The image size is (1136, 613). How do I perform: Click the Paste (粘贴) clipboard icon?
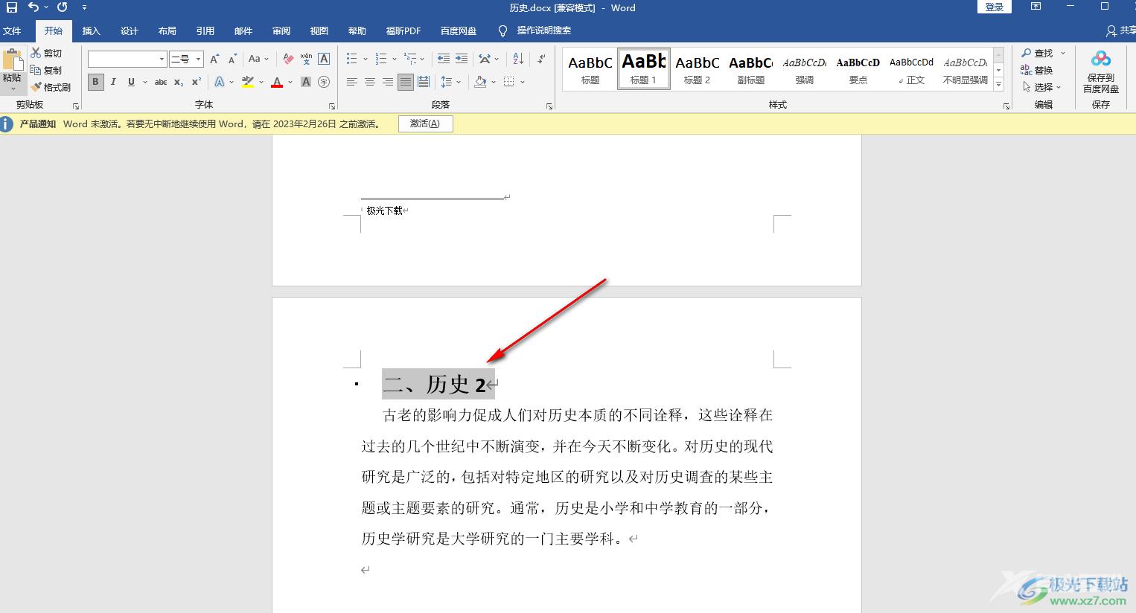(13, 61)
